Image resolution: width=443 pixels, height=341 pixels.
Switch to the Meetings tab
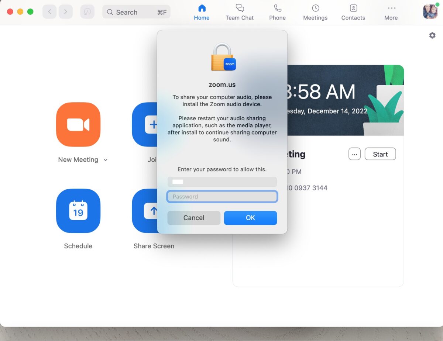(315, 12)
